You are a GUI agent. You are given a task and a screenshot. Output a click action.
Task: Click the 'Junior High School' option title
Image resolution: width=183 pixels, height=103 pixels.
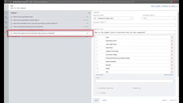click(x=111, y=44)
